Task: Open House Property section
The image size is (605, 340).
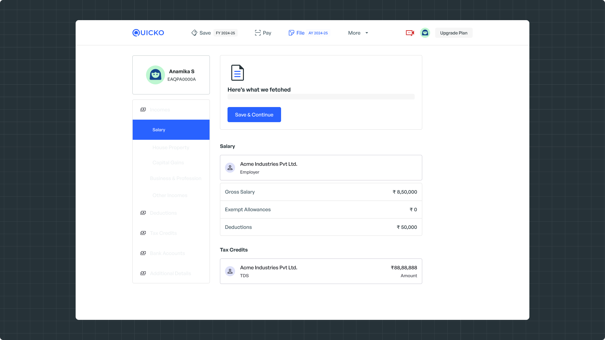Action: tap(171, 147)
